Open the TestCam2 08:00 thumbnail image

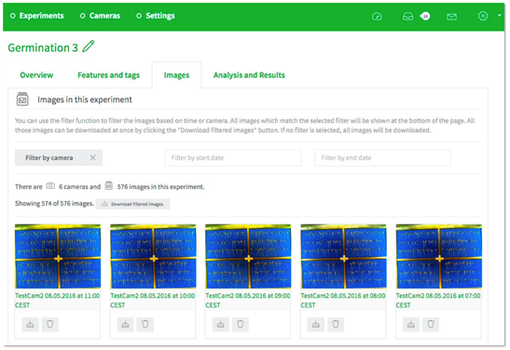(x=343, y=256)
